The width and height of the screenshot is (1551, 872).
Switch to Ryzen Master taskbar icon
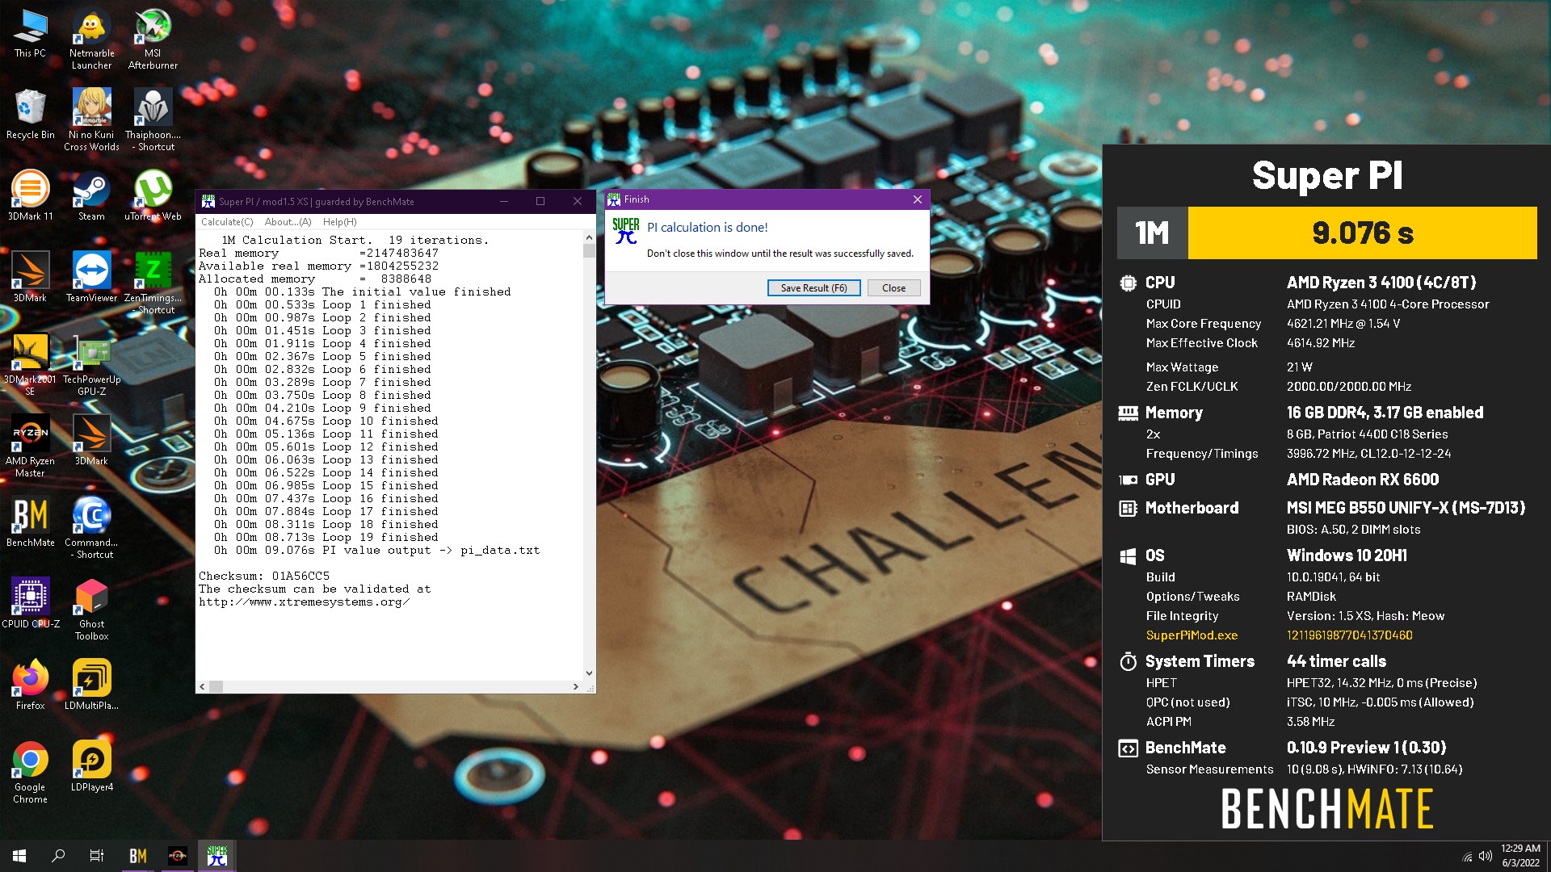(x=178, y=856)
